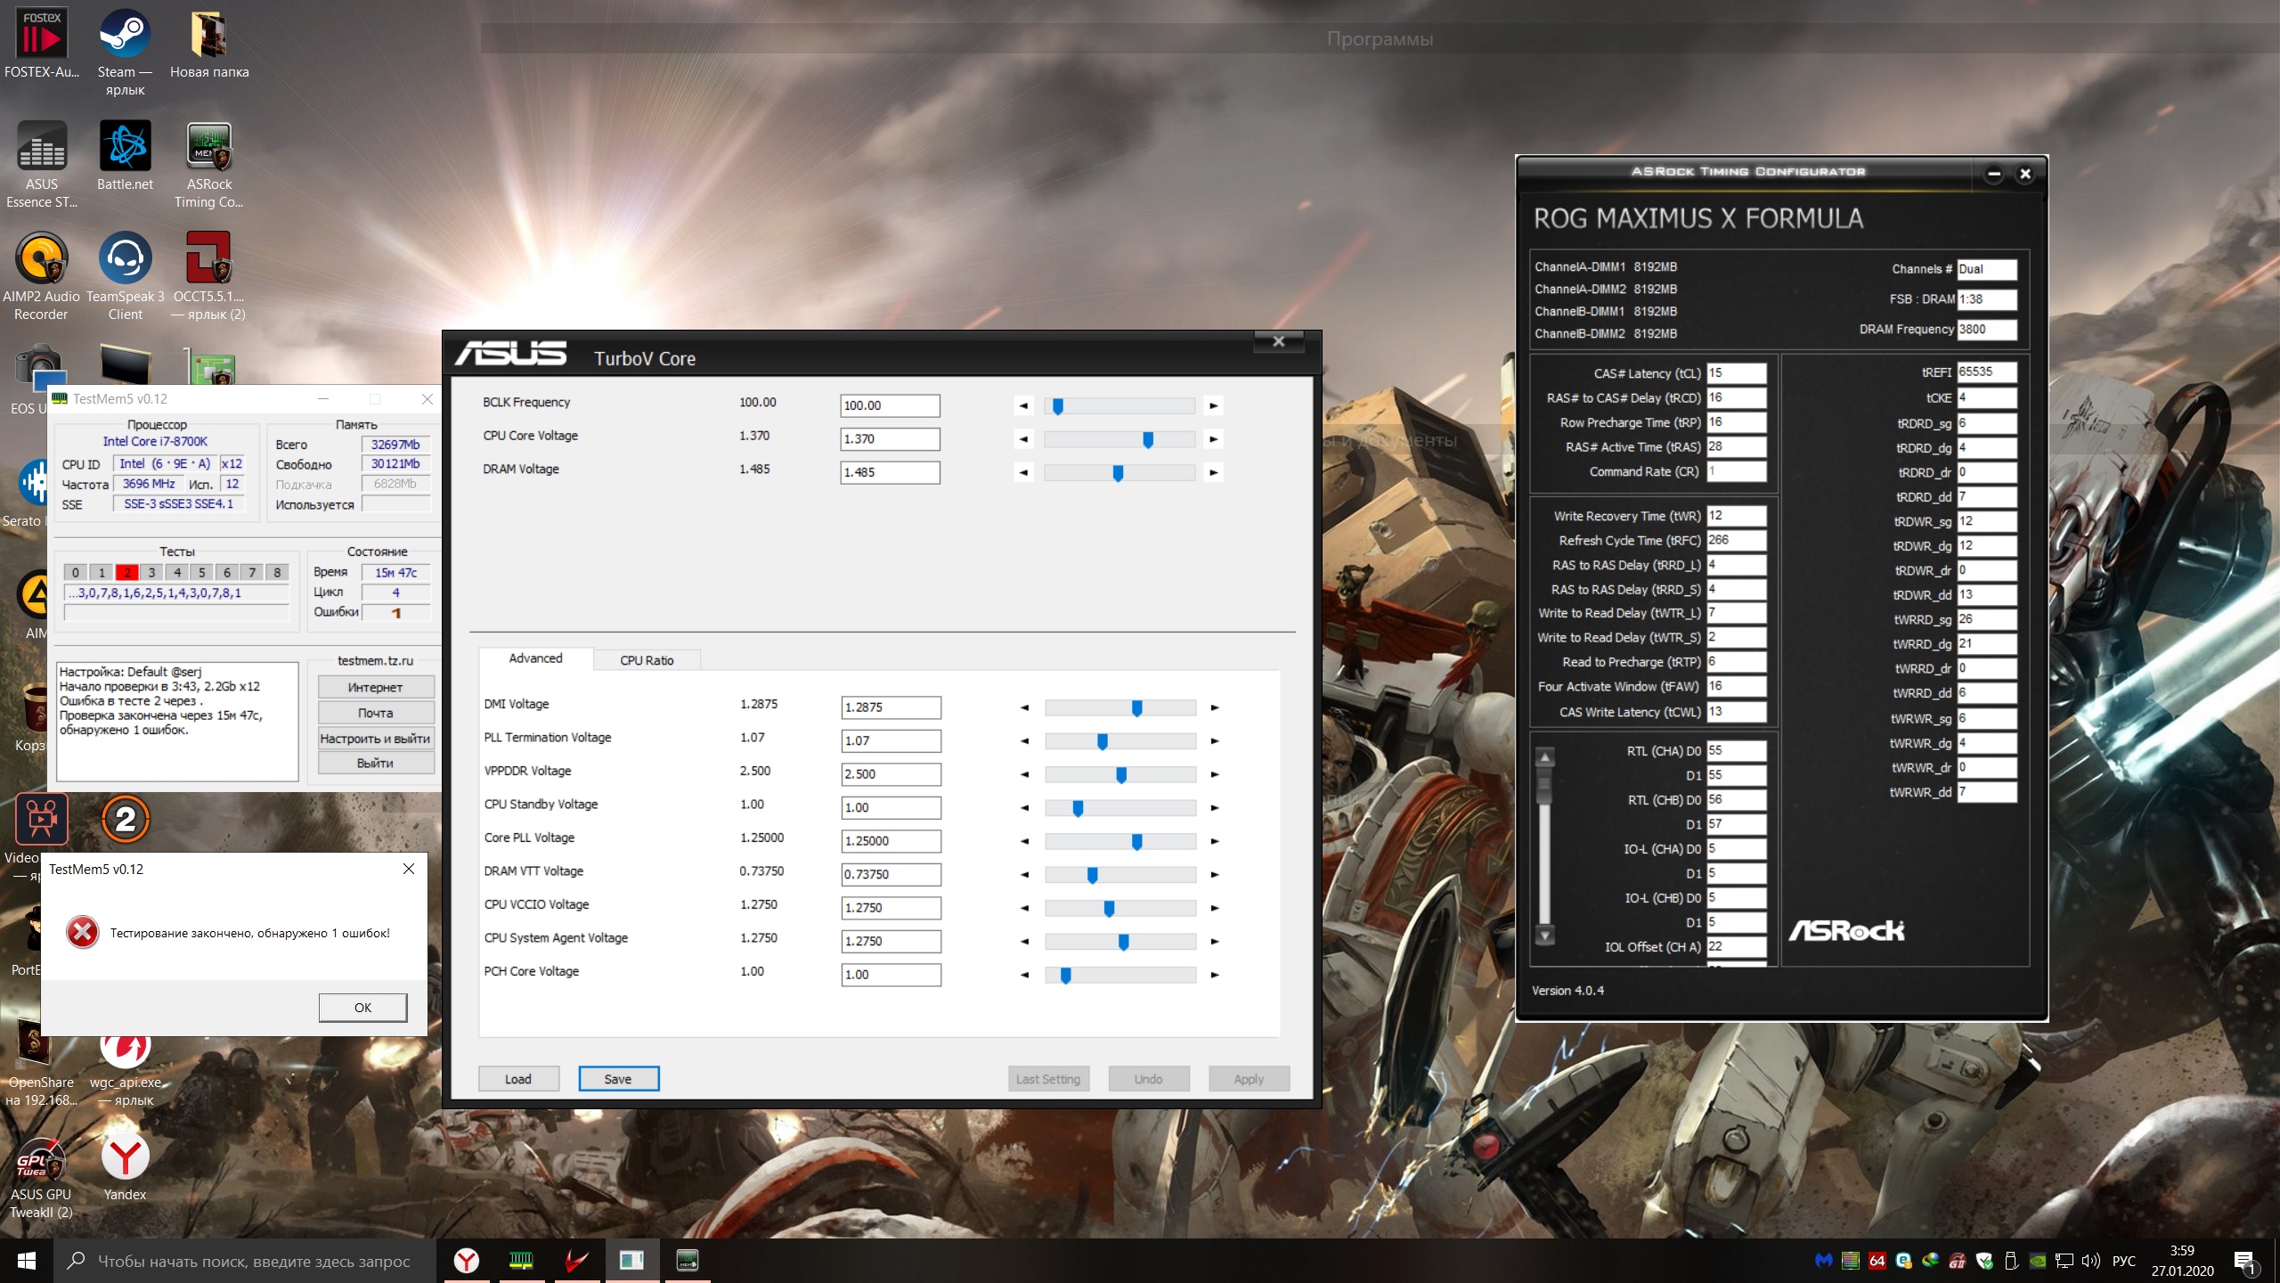The width and height of the screenshot is (2280, 1283).
Task: Click the Yandex browser taskbar icon
Action: (466, 1260)
